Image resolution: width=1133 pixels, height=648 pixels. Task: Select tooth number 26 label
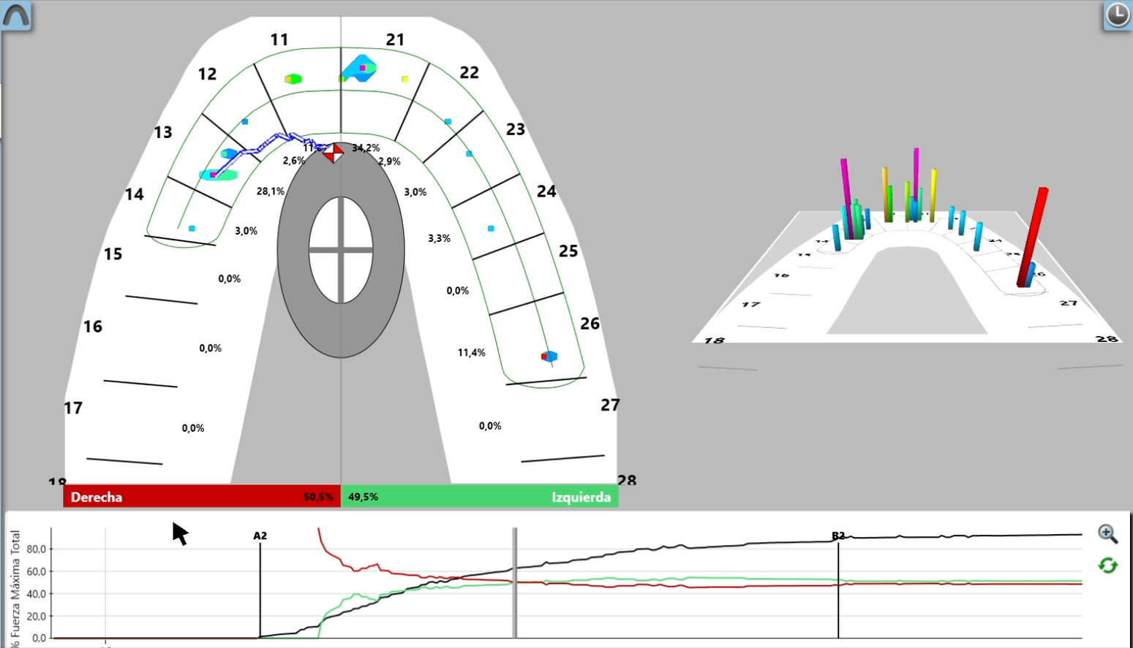[x=590, y=324]
